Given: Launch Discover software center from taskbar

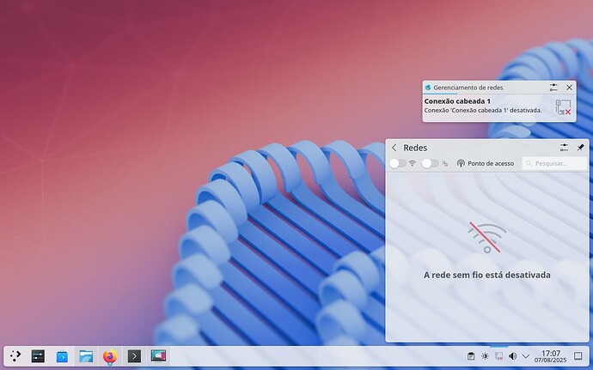Looking at the screenshot, I should click(x=62, y=355).
